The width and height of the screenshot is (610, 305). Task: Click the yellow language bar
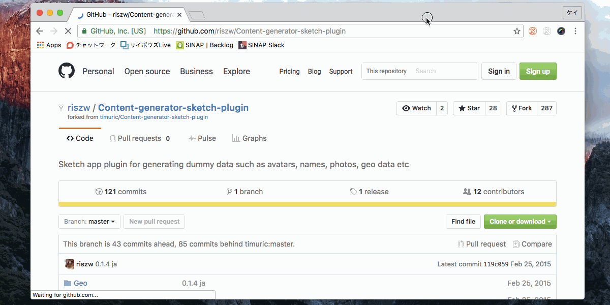tap(308, 204)
